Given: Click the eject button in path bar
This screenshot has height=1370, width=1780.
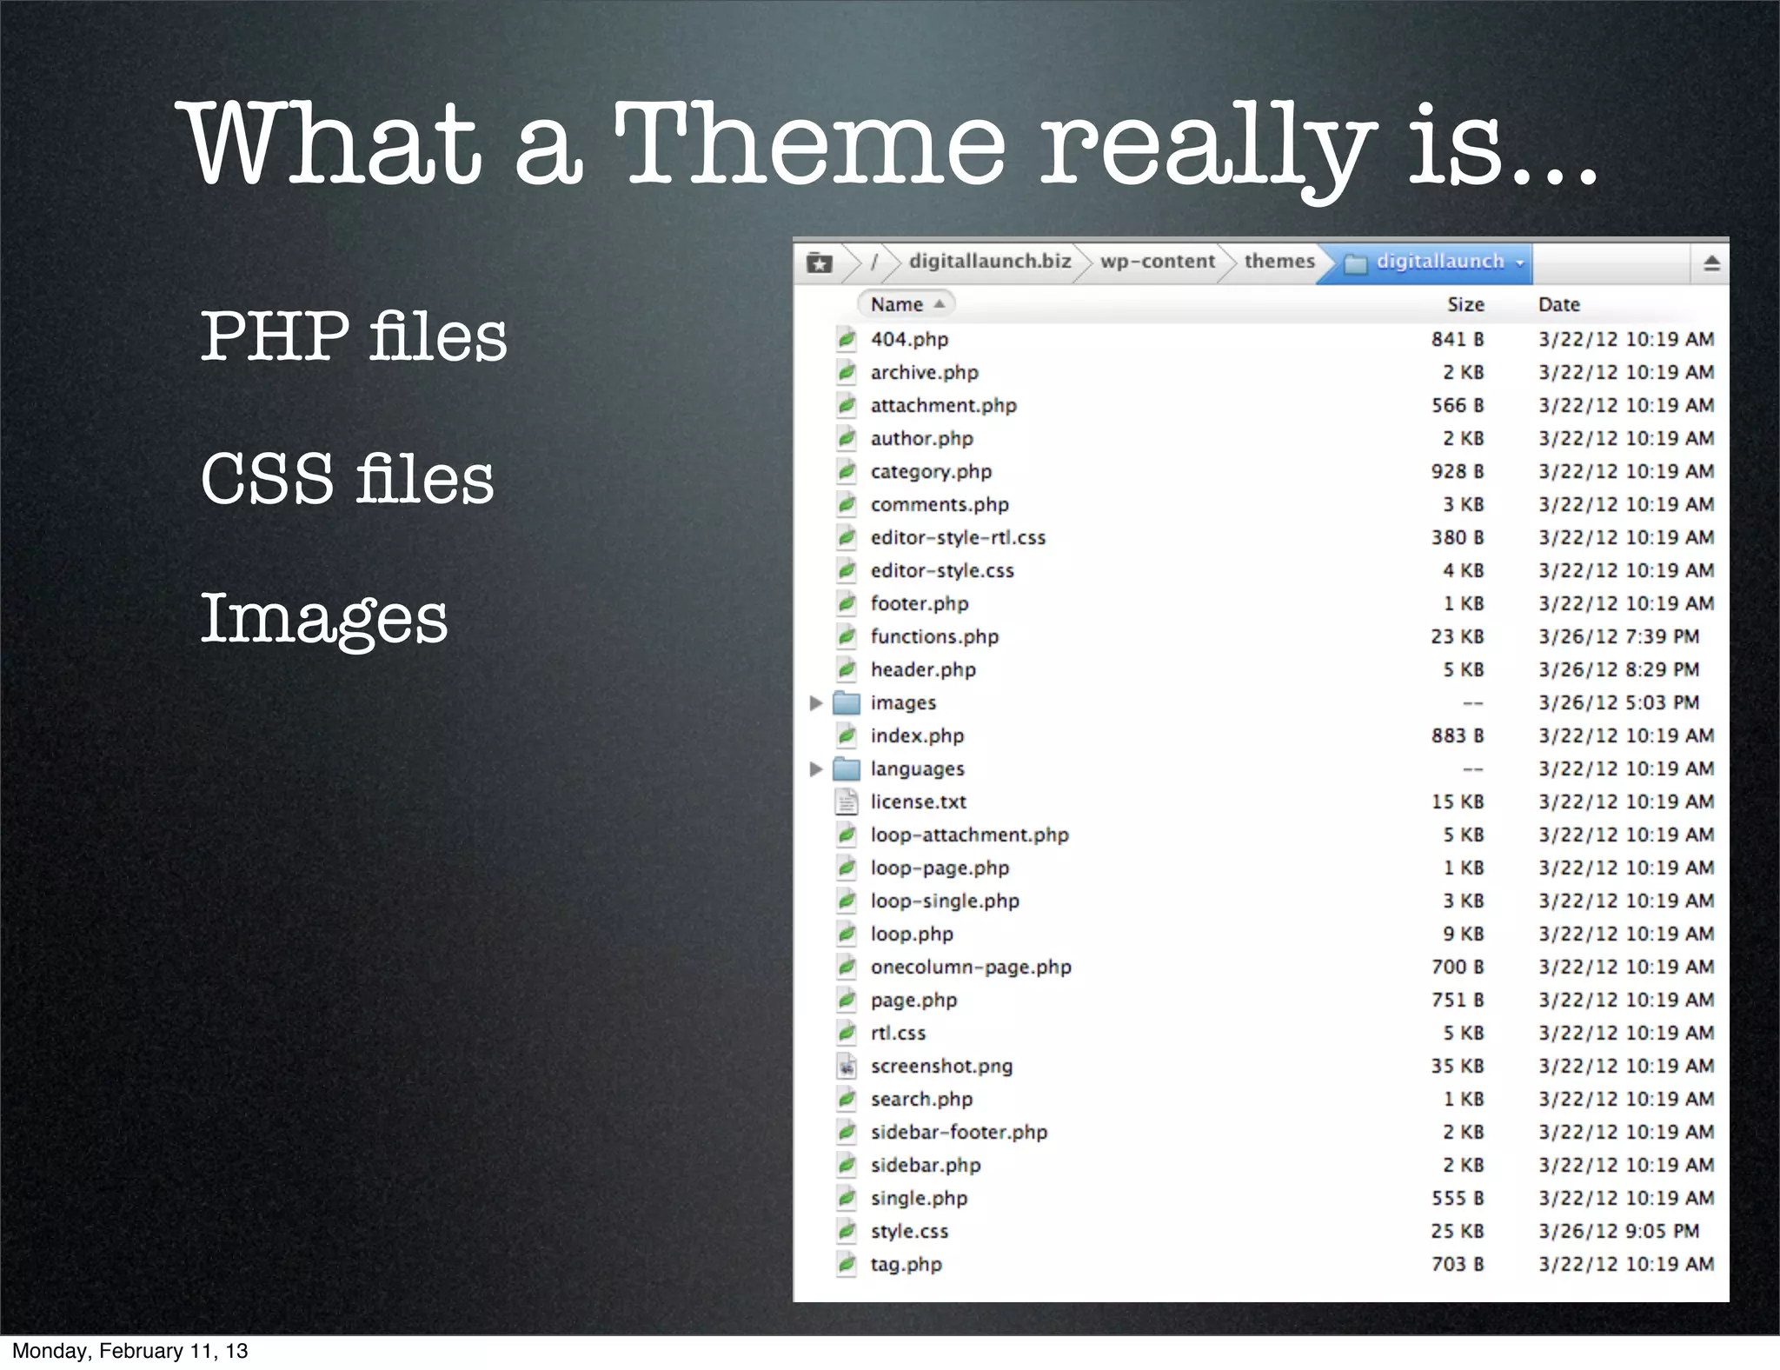Looking at the screenshot, I should click(x=1711, y=263).
